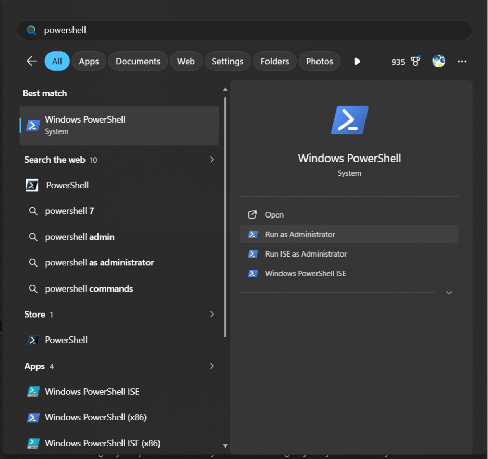The height and width of the screenshot is (459, 488).
Task: Click the large Windows PowerShell logo in preview
Action: tap(349, 120)
